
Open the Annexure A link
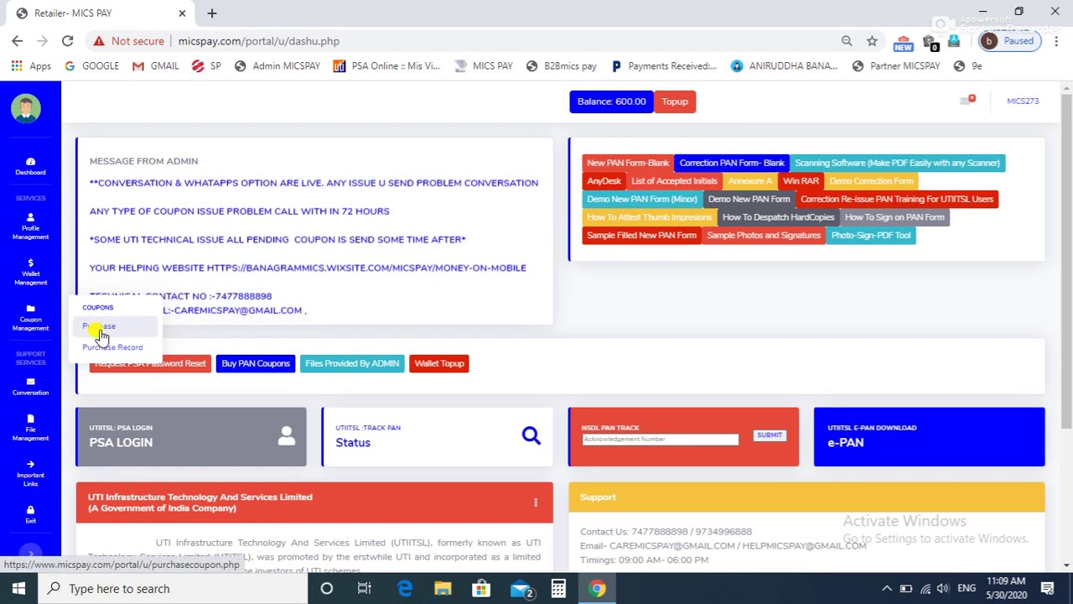coord(750,181)
